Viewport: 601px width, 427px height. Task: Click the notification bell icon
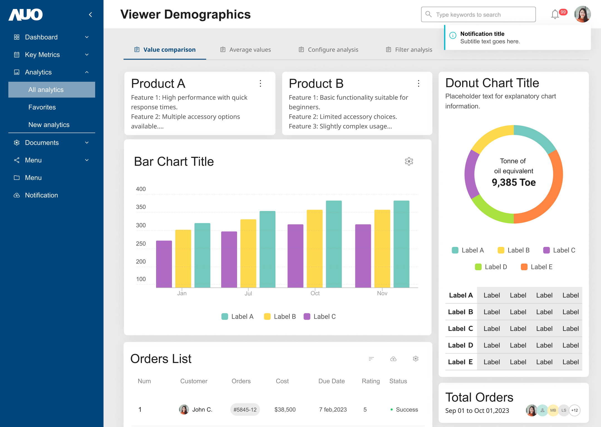click(x=555, y=14)
